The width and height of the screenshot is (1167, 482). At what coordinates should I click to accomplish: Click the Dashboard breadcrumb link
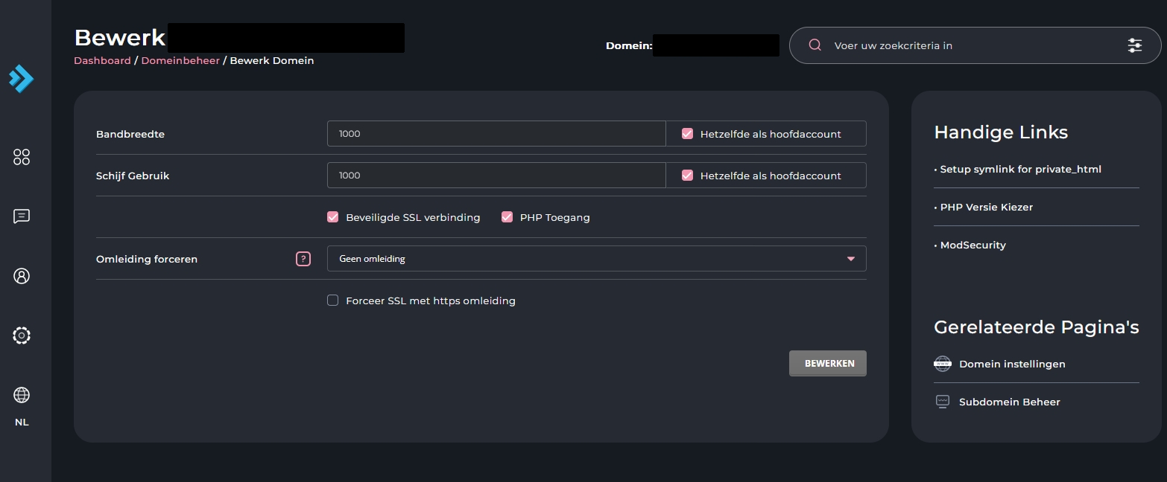[102, 61]
